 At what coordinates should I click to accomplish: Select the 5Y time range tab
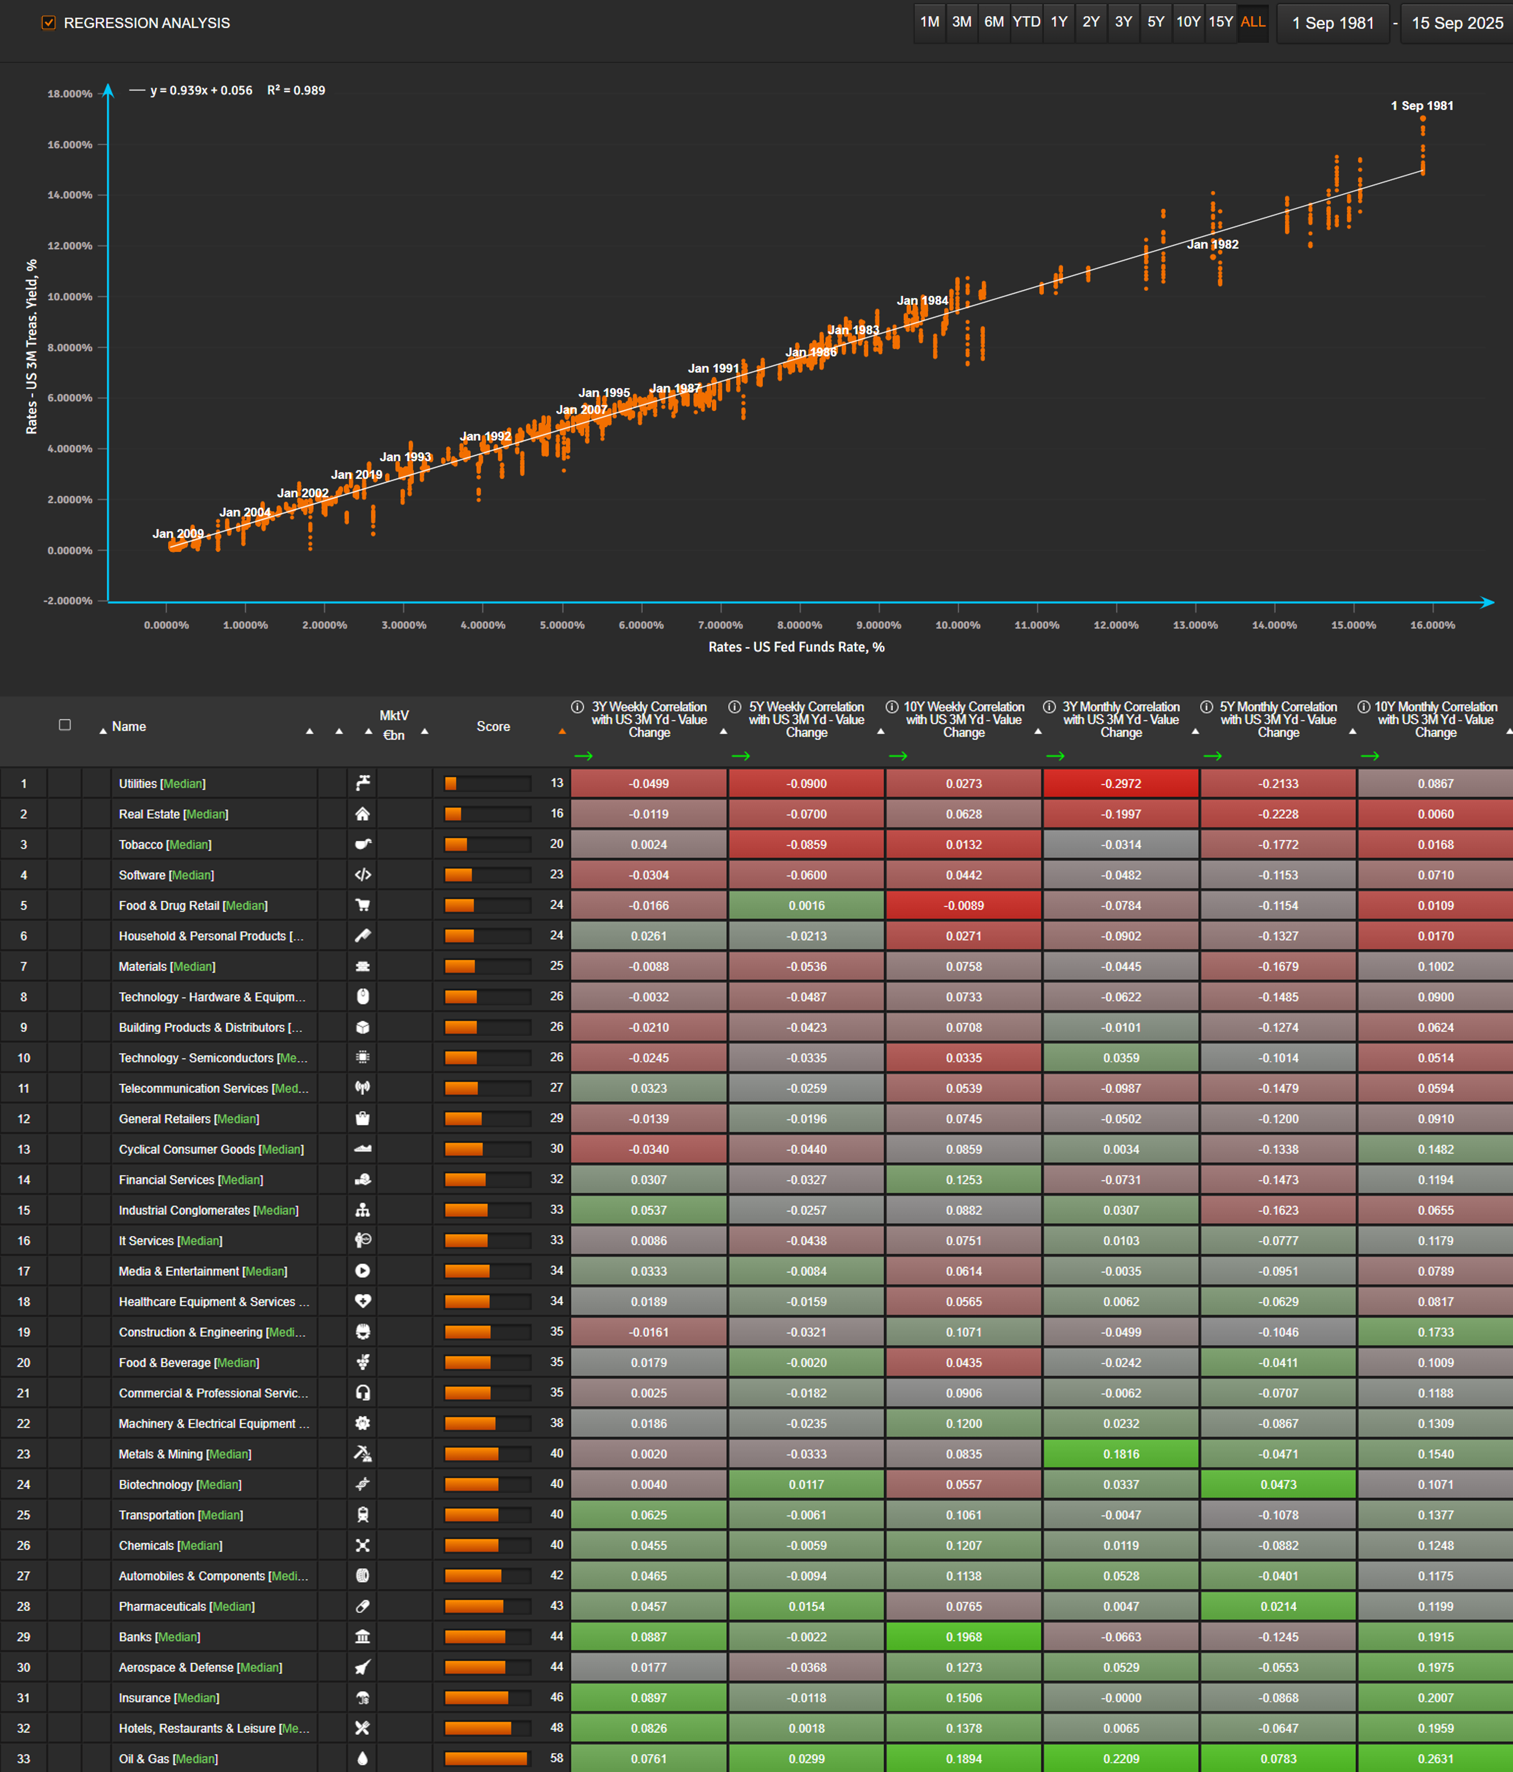click(x=1155, y=22)
